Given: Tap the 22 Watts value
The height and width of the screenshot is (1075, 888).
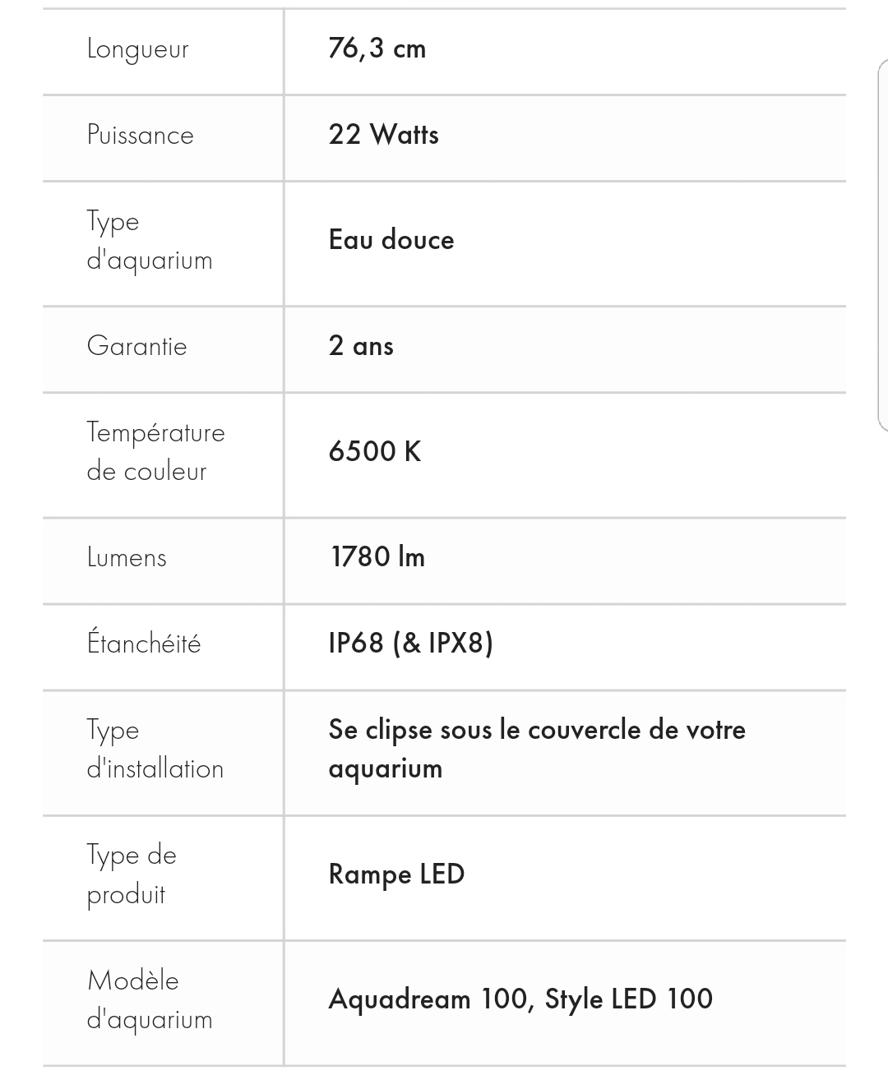Looking at the screenshot, I should (383, 135).
